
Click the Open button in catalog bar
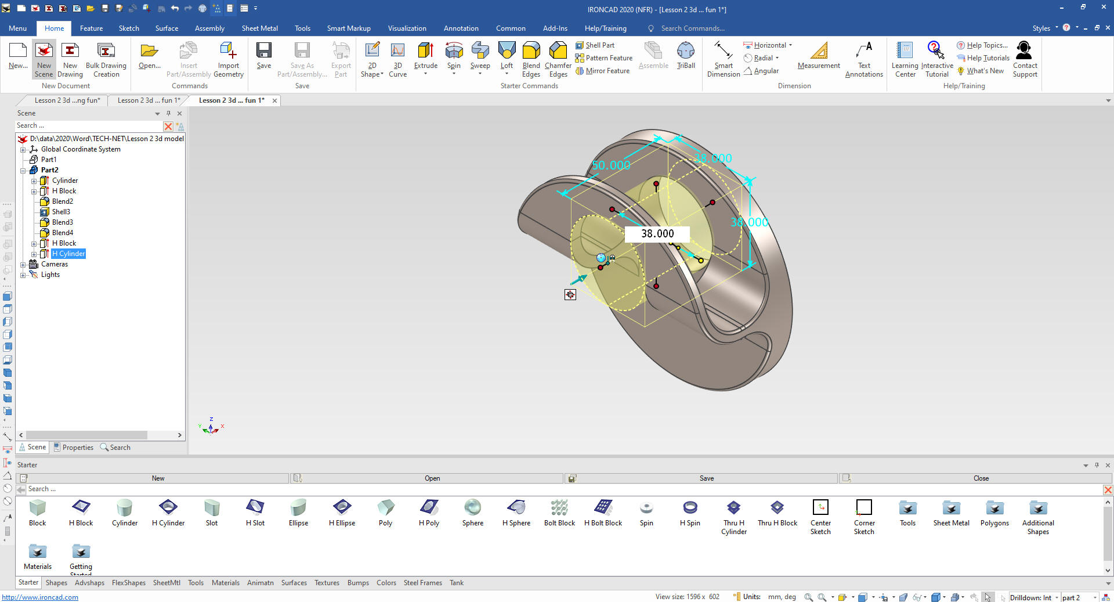[432, 478]
